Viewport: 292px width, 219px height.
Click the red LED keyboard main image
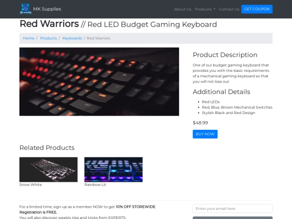[x=99, y=82]
